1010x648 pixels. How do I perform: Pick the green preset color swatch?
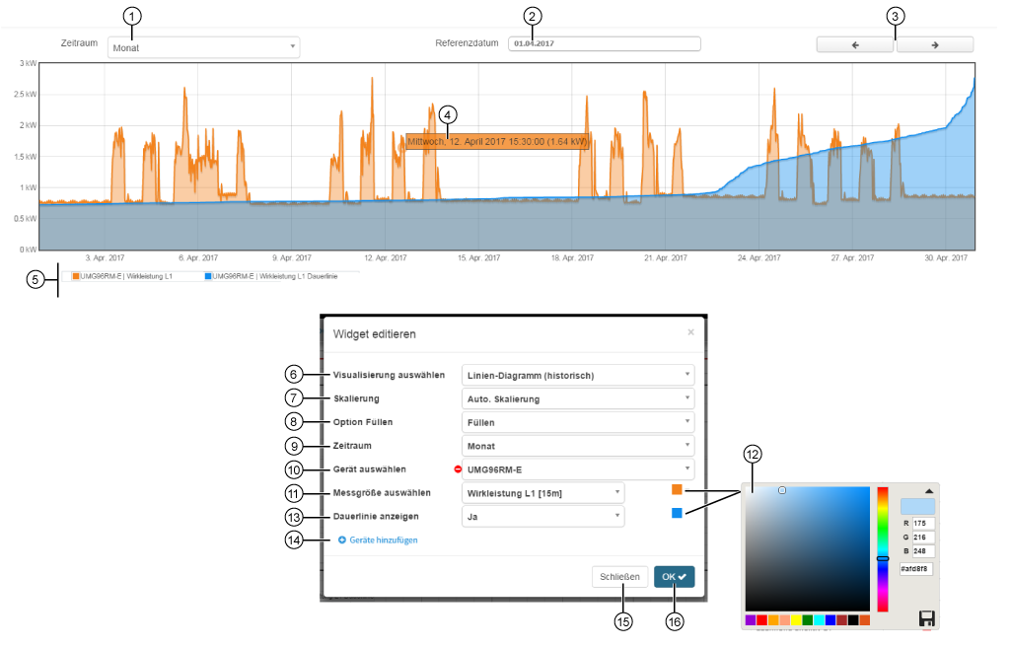[808, 620]
